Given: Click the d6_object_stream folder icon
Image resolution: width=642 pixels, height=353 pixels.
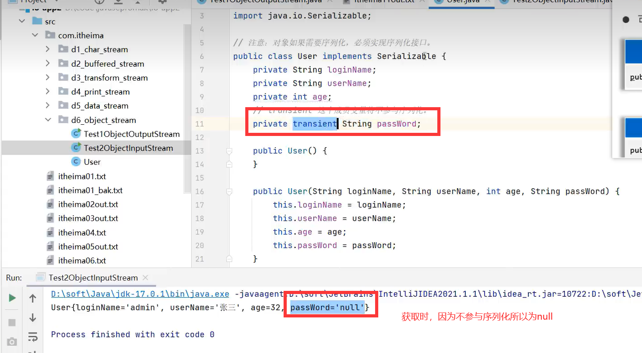Looking at the screenshot, I should [x=63, y=120].
